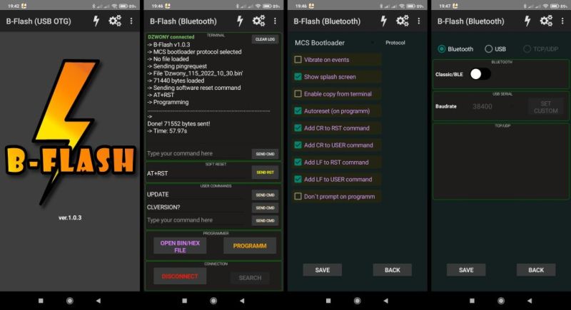The height and width of the screenshot is (310, 571).
Task: Click SET CUSTOM baudrate button
Action: [x=545, y=107]
